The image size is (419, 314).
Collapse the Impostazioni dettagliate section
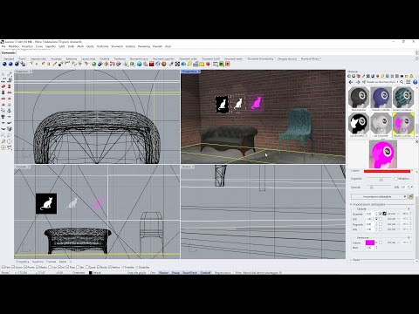(351, 204)
